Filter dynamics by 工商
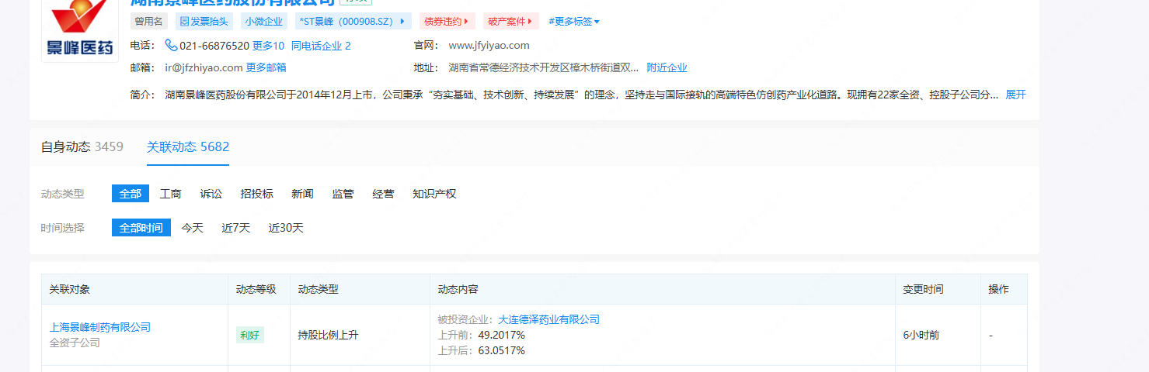This screenshot has height=372, width=1149. (170, 194)
